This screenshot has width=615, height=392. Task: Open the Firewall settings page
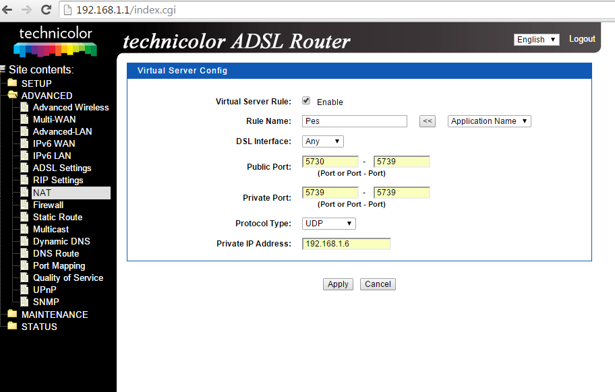[x=48, y=205]
